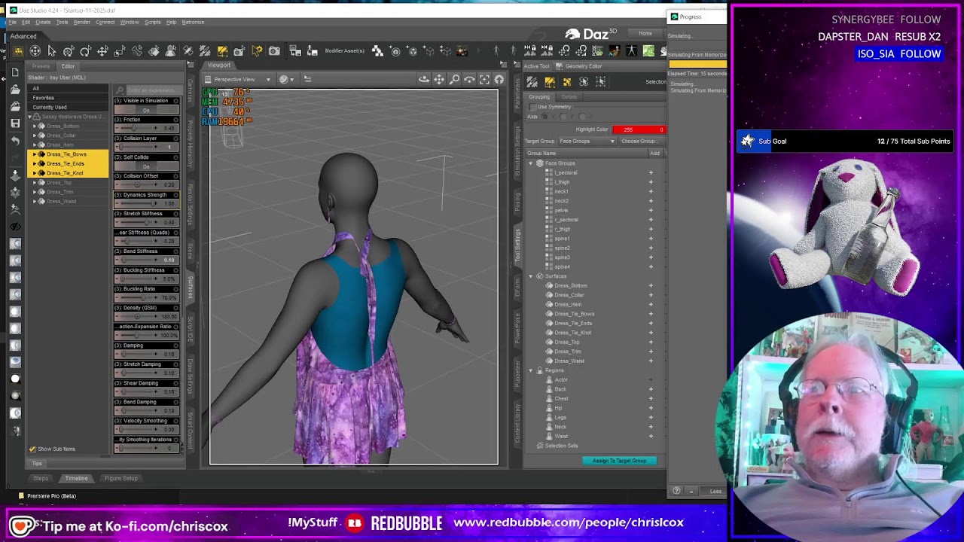Viewport: 964px width, 542px height.
Task: Click the Assign To Target Group button
Action: point(619,461)
